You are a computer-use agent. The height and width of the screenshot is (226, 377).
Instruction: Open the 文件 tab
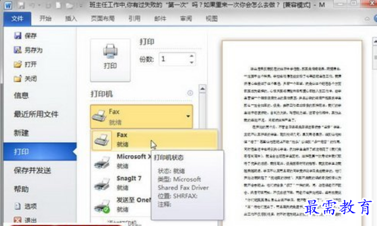(x=17, y=18)
